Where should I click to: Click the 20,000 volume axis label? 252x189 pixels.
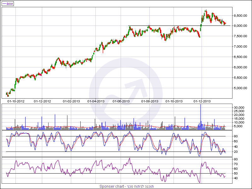point(239,115)
